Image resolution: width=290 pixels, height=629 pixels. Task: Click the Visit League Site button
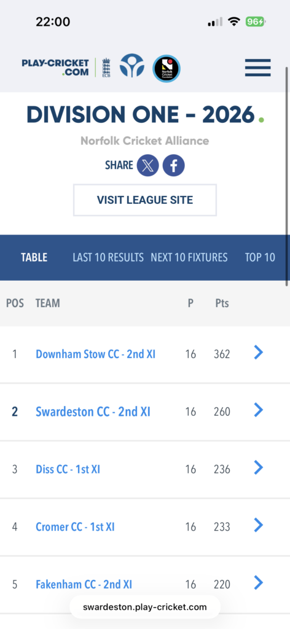pos(145,200)
